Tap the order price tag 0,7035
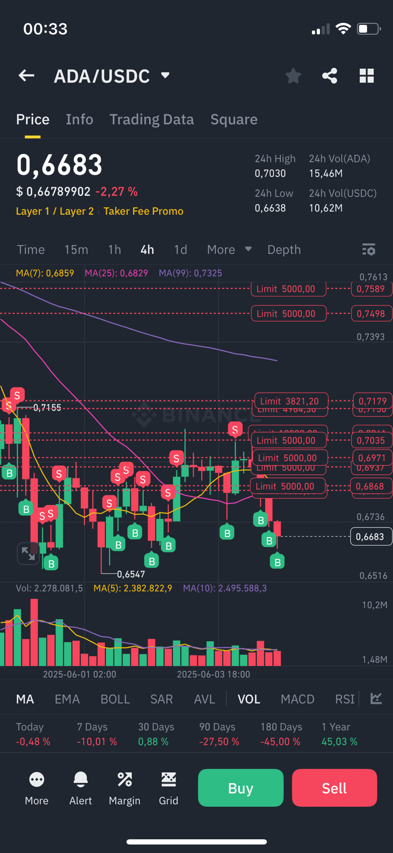The image size is (393, 853). pos(371,440)
